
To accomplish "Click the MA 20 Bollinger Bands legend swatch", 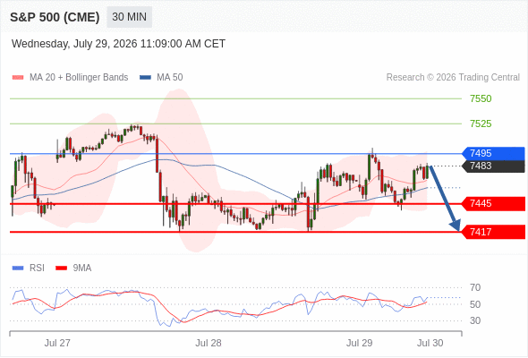I will (x=18, y=78).
